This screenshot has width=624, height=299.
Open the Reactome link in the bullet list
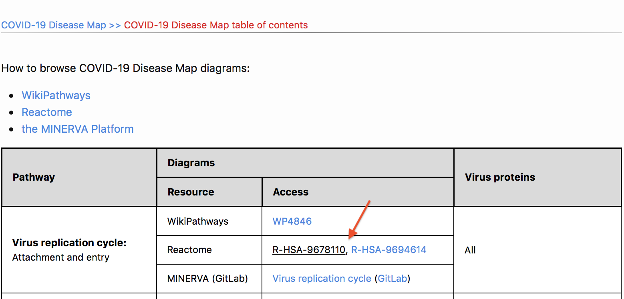tap(47, 112)
